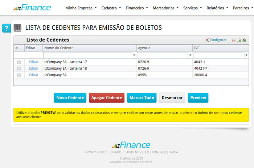Select all rows with Marcar Tudo
The height and width of the screenshot is (168, 254).
point(142,98)
